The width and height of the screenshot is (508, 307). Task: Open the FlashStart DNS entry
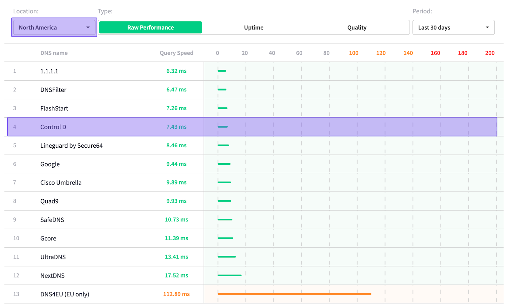click(54, 108)
